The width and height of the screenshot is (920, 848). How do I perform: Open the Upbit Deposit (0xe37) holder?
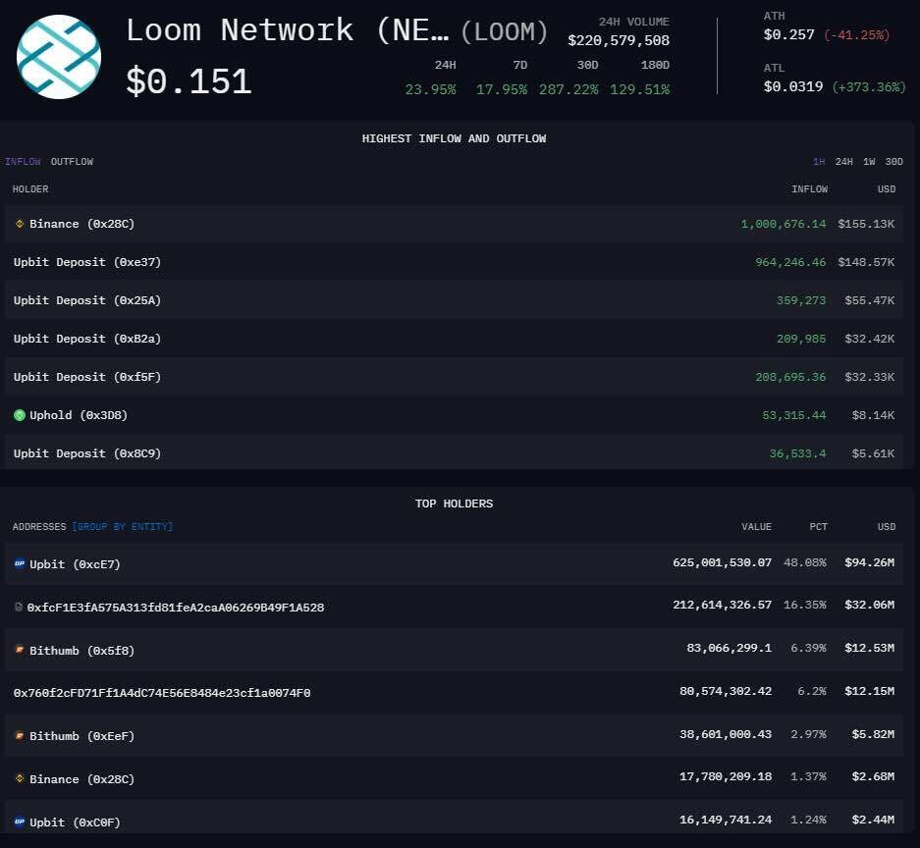[x=87, y=262]
